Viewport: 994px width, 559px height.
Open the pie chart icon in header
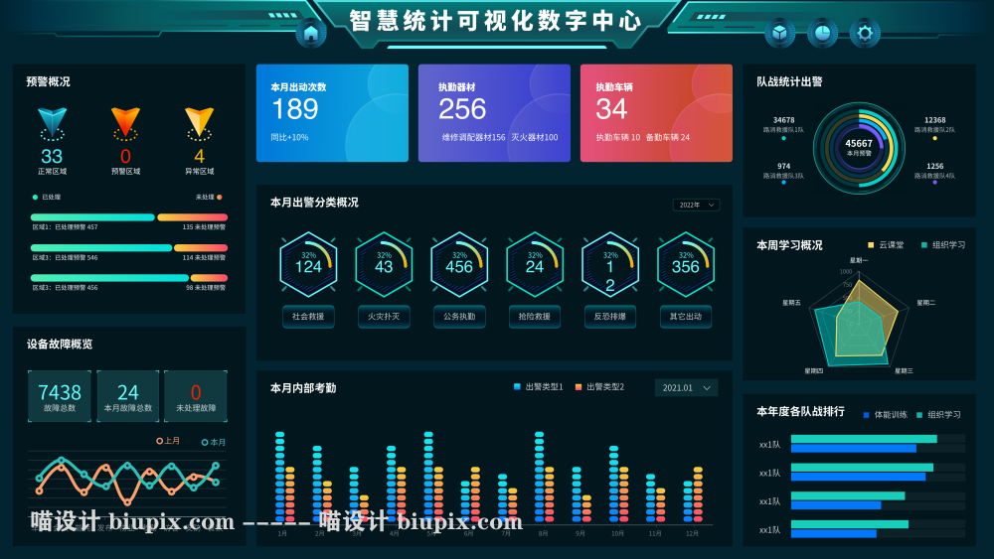point(822,33)
